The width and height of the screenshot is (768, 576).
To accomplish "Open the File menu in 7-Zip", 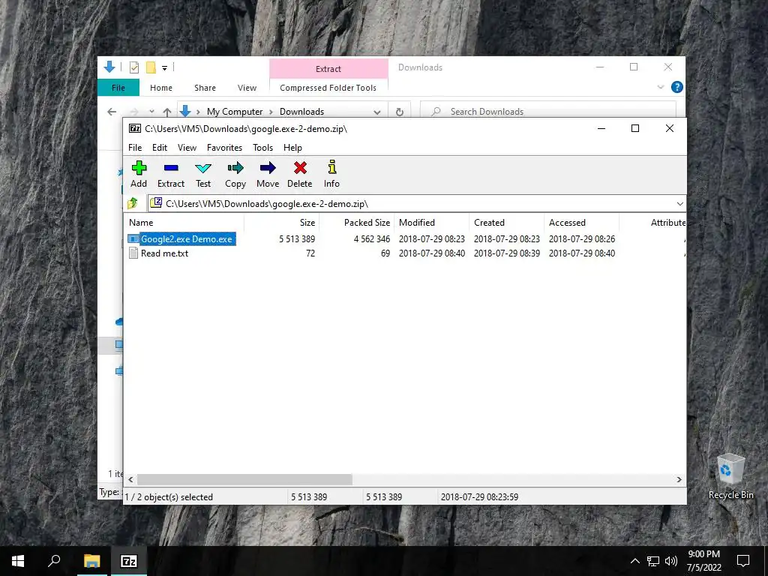I will coord(135,148).
